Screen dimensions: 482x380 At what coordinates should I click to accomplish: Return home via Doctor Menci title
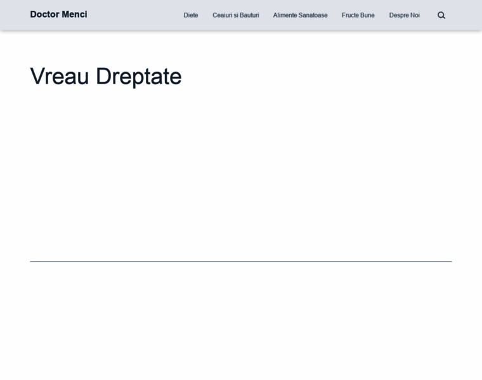(58, 15)
